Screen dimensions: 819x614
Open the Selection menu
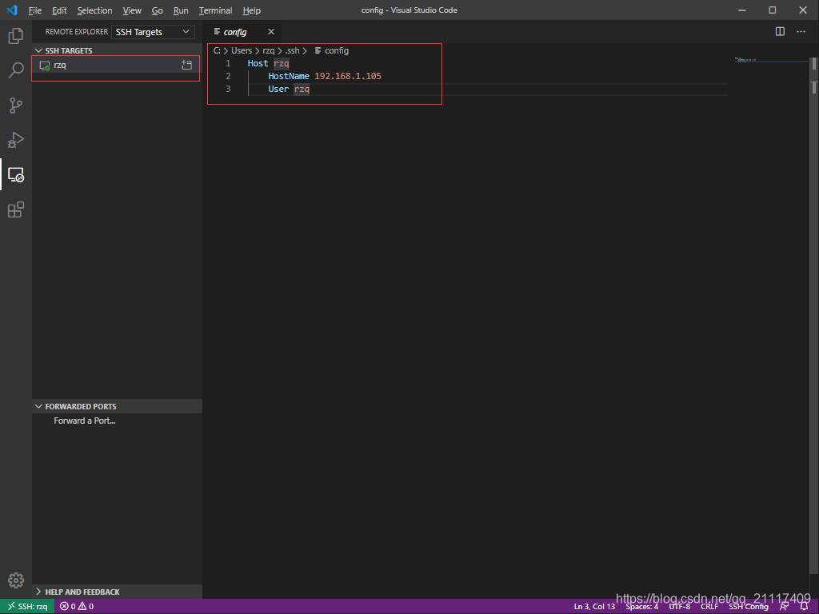coord(94,10)
